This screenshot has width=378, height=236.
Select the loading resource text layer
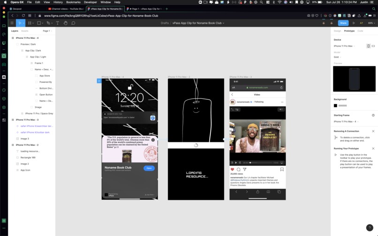30,151
